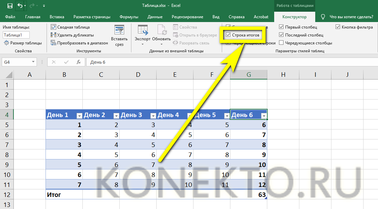The height and width of the screenshot is (209, 378).
Task: Uncheck the Строка итогов checkbox
Action: pos(228,35)
